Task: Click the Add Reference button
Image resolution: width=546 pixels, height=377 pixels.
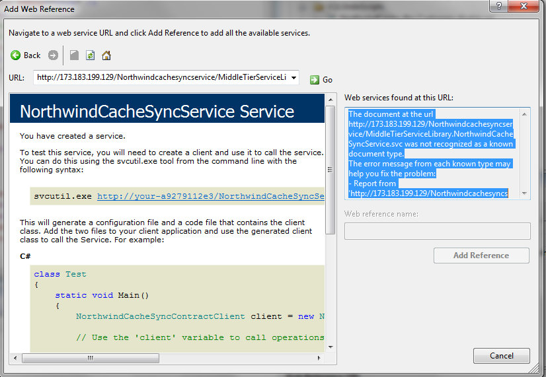Action: (x=481, y=256)
